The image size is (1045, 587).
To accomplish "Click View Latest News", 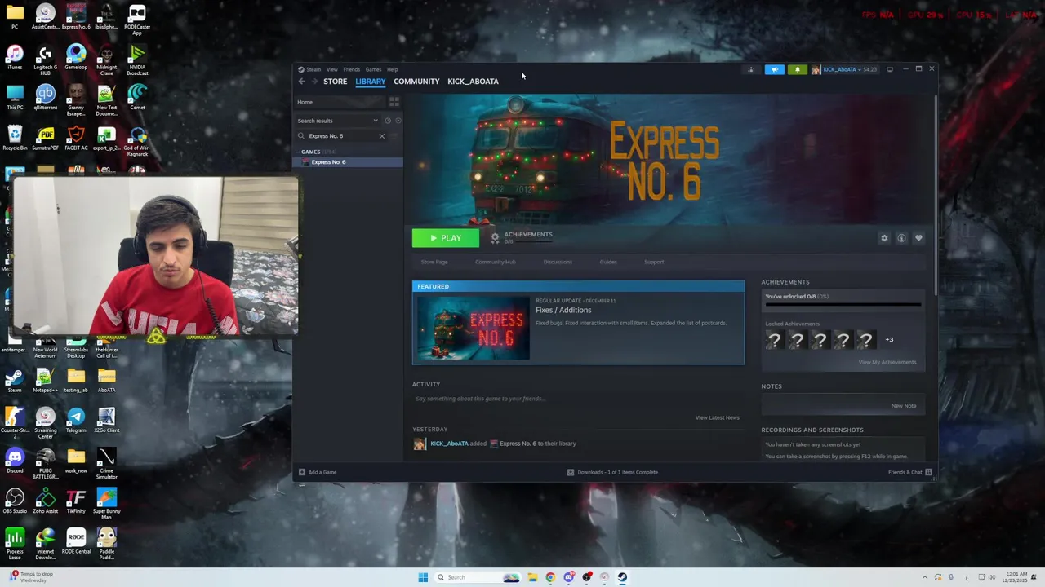I will pos(718,417).
